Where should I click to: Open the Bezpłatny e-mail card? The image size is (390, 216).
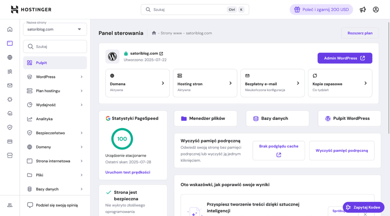pos(273,83)
